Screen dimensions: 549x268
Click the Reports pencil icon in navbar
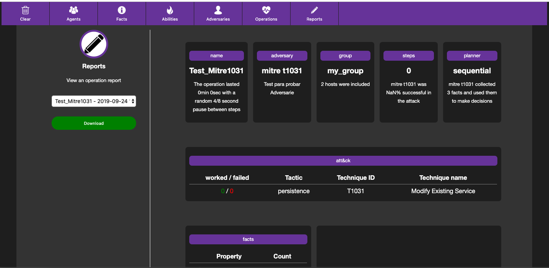click(x=314, y=10)
